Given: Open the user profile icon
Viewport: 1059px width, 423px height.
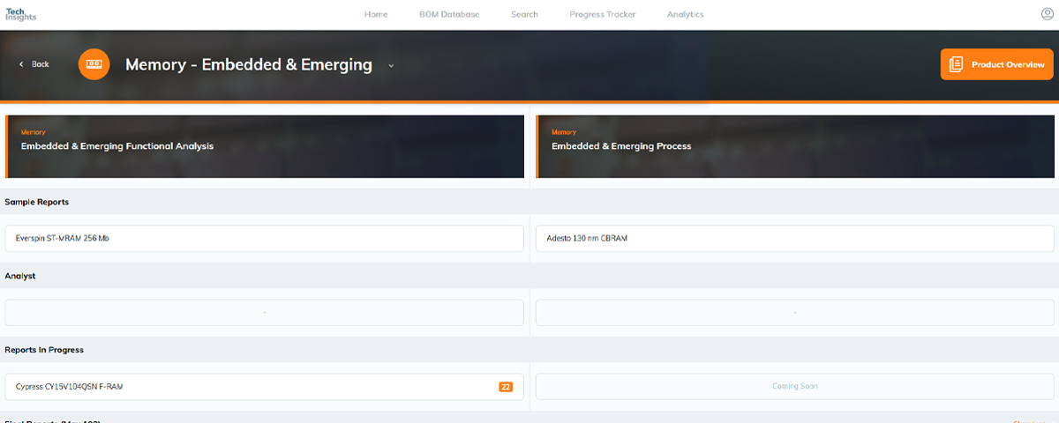Looking at the screenshot, I should coord(1048,14).
